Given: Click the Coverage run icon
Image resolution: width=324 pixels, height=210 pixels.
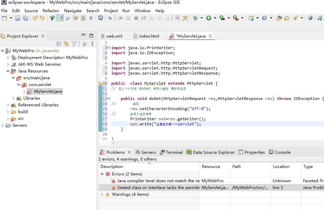Looking at the screenshot, I should click(x=222, y=18).
